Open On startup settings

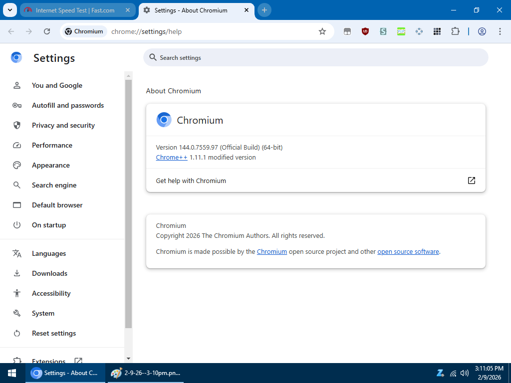(49, 225)
